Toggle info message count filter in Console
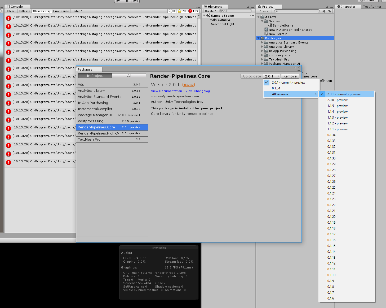The height and width of the screenshot is (308, 386). click(x=172, y=11)
